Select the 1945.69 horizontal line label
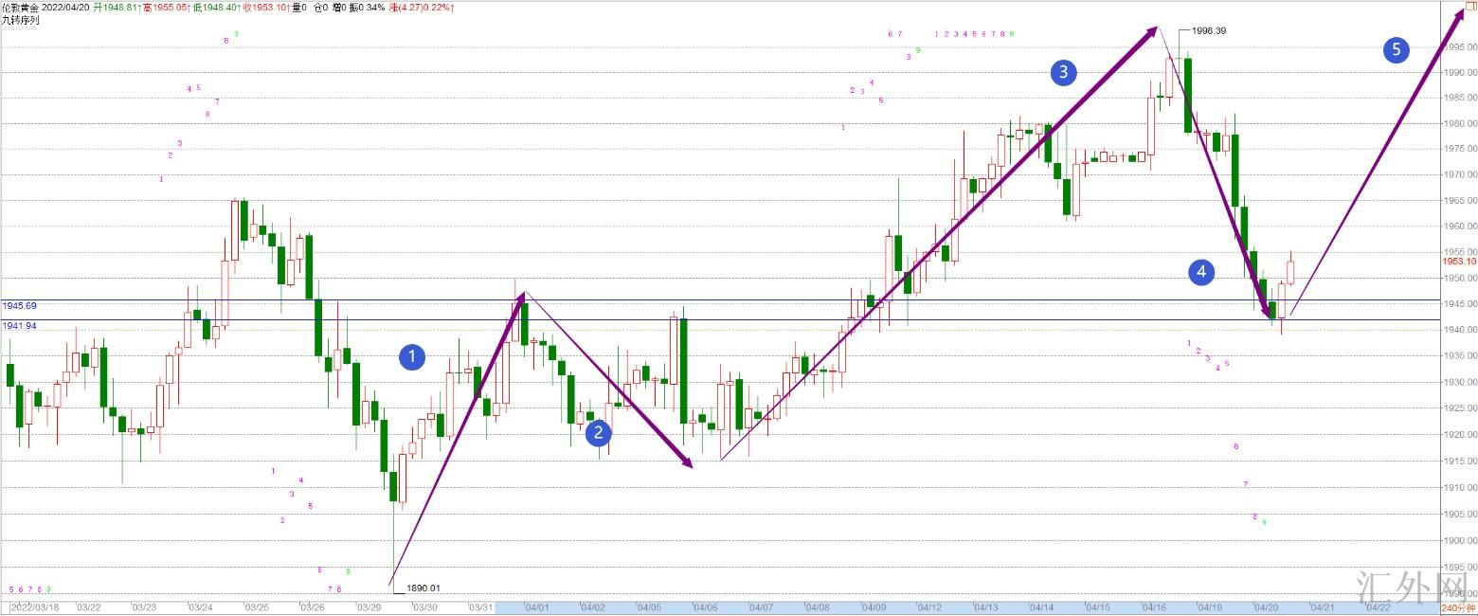Screen dimensions: 1478x616 pyautogui.click(x=19, y=306)
